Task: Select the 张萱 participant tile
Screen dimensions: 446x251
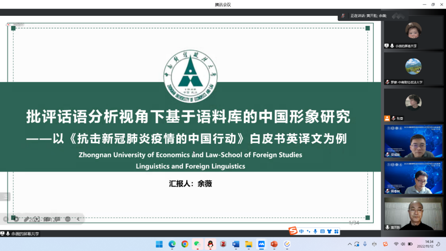Action: point(414,105)
